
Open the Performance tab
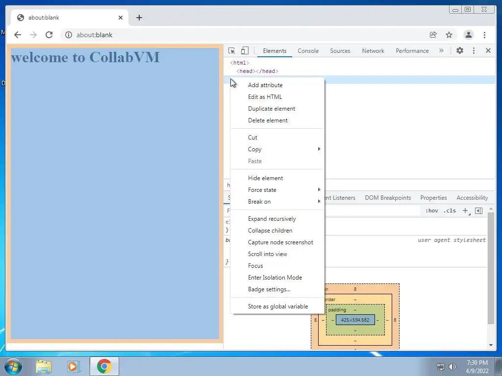412,51
